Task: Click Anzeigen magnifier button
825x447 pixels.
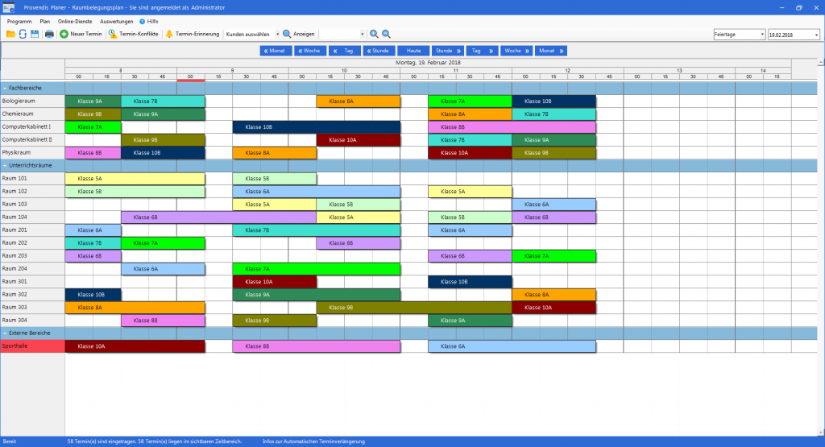Action: tap(299, 34)
